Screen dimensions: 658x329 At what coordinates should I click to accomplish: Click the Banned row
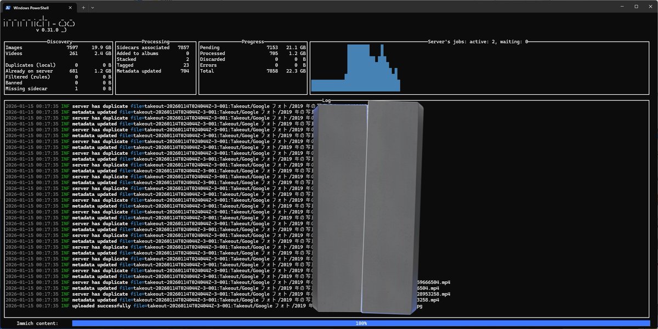pos(58,83)
